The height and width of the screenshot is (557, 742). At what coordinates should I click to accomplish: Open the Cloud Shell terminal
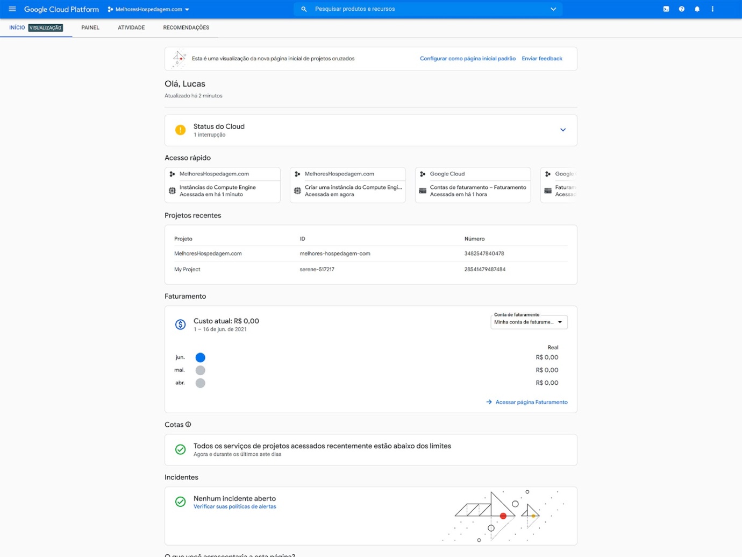tap(666, 9)
